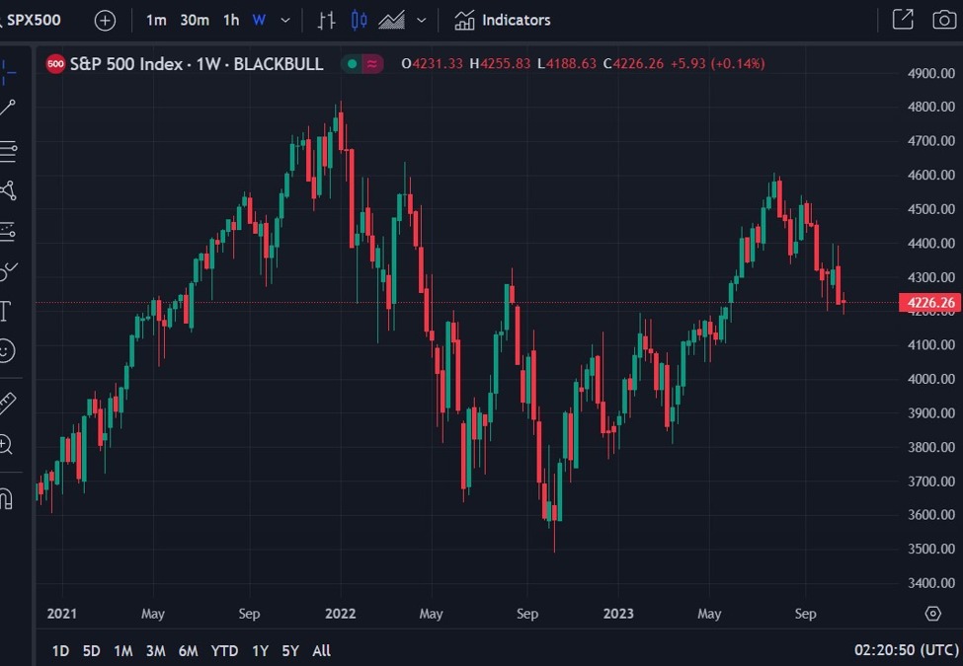Expand the interval dropdown next to W
The height and width of the screenshot is (666, 963).
coord(285,20)
